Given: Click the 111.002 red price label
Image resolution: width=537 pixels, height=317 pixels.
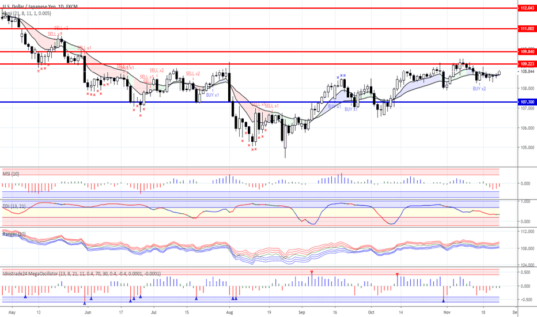Looking at the screenshot, I should [527, 28].
